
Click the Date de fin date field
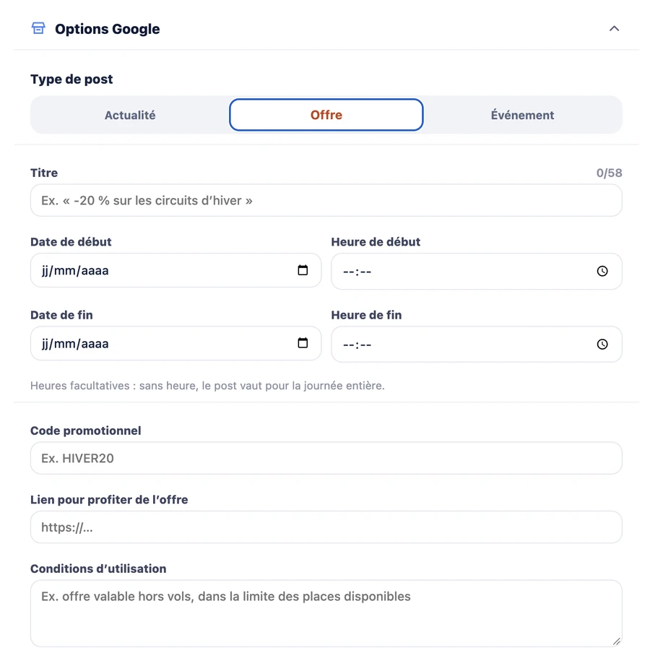click(175, 343)
